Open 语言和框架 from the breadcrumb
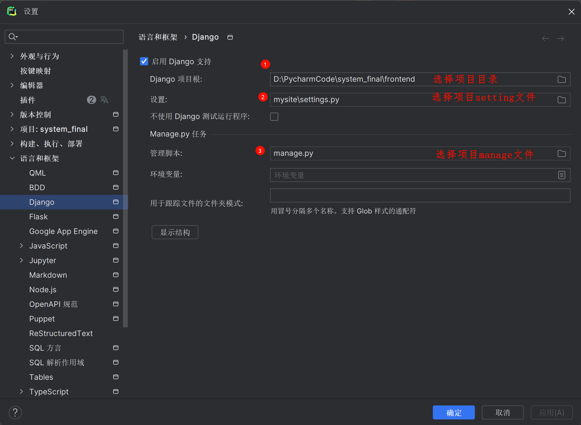Screen dimensions: 581x425 158,37
